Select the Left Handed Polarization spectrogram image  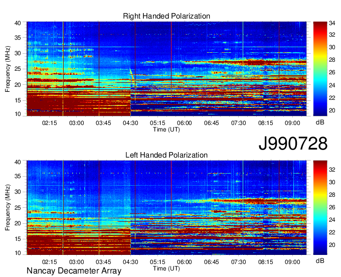166,208
